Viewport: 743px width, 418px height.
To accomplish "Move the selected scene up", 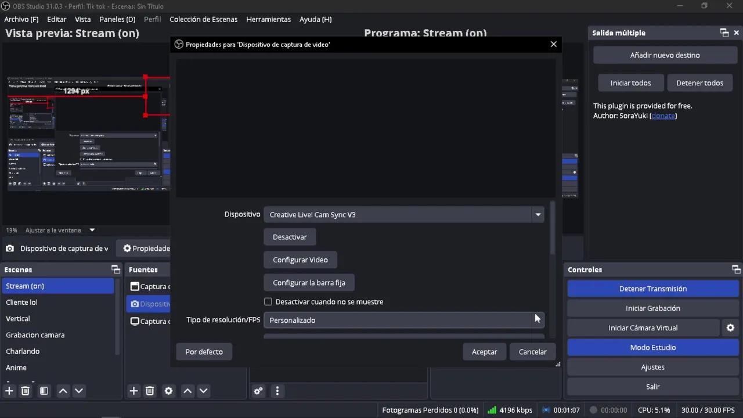I will click(x=63, y=391).
